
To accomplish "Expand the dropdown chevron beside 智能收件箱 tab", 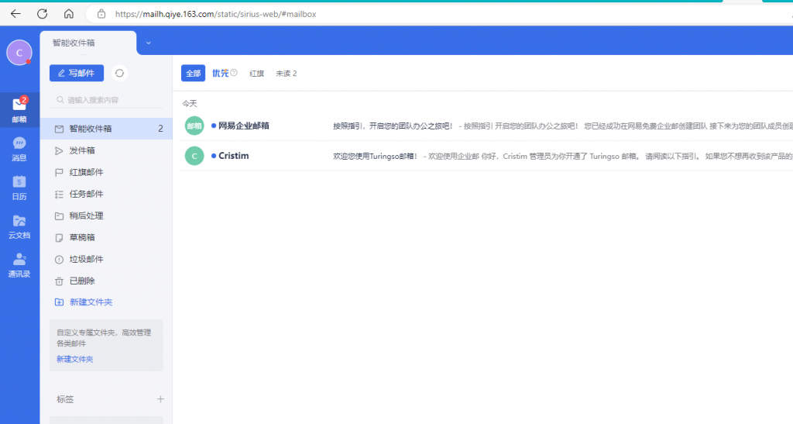I will pos(148,43).
